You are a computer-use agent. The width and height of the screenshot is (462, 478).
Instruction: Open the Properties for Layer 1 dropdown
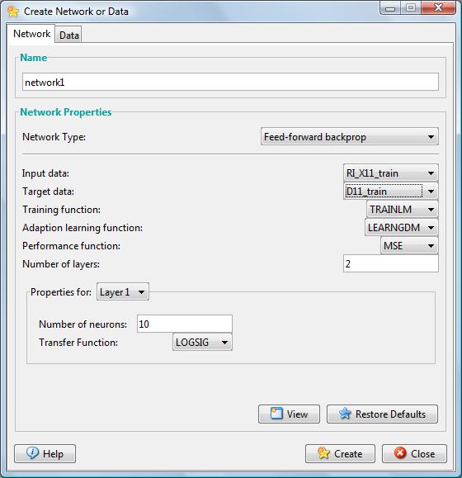click(123, 291)
